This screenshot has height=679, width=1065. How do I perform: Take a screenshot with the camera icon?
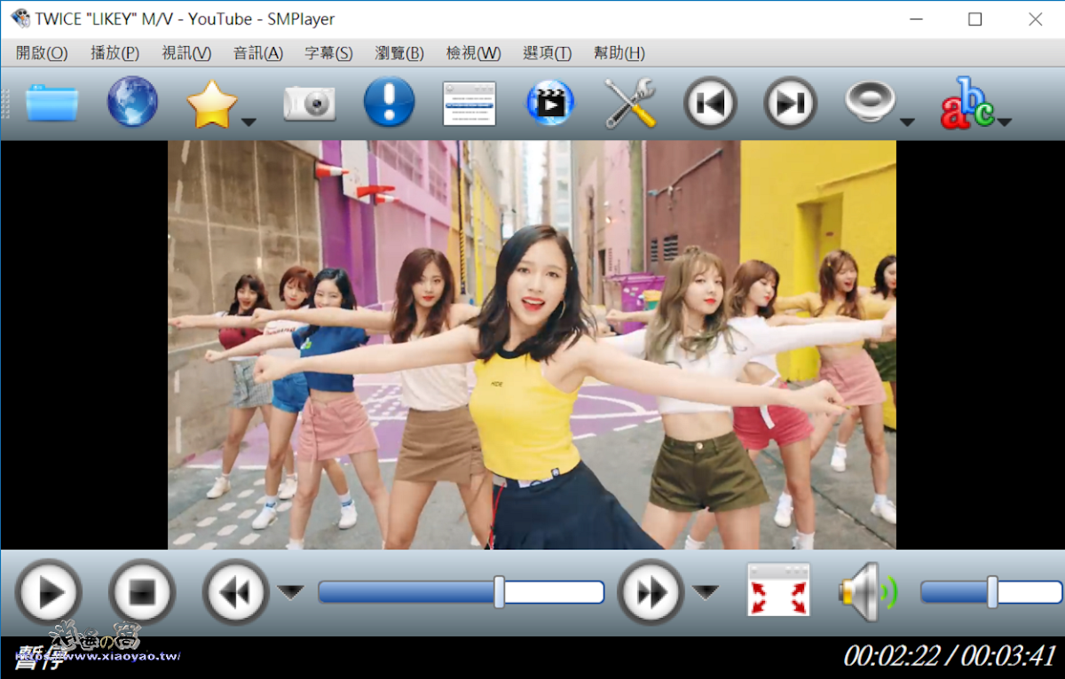click(x=310, y=104)
